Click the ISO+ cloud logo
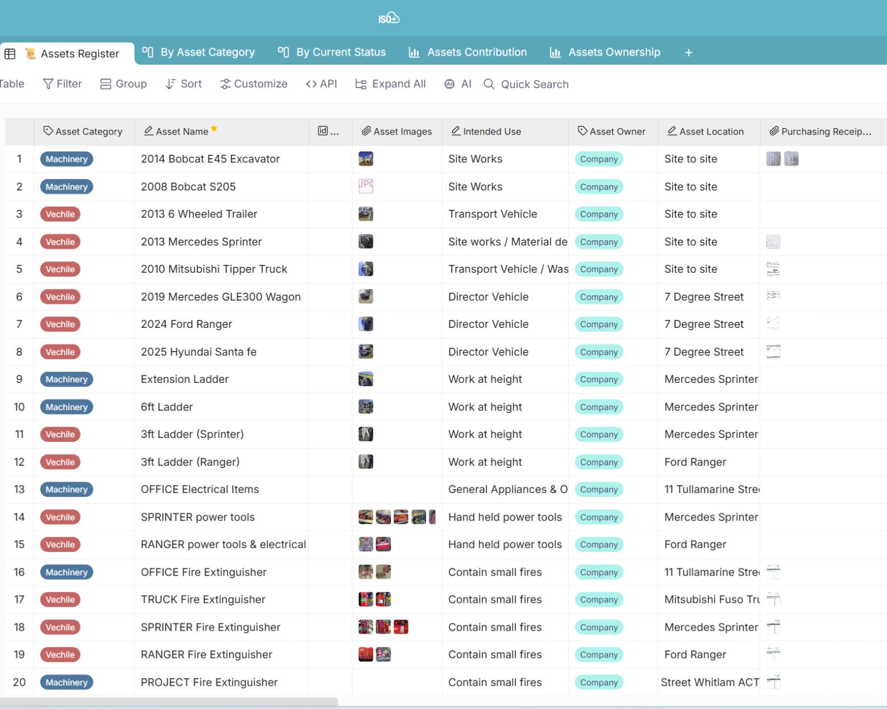 pos(389,19)
